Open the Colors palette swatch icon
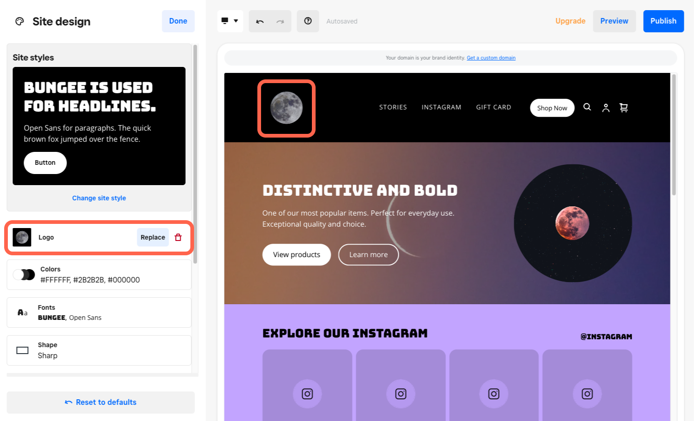The image size is (694, 421). 24,275
